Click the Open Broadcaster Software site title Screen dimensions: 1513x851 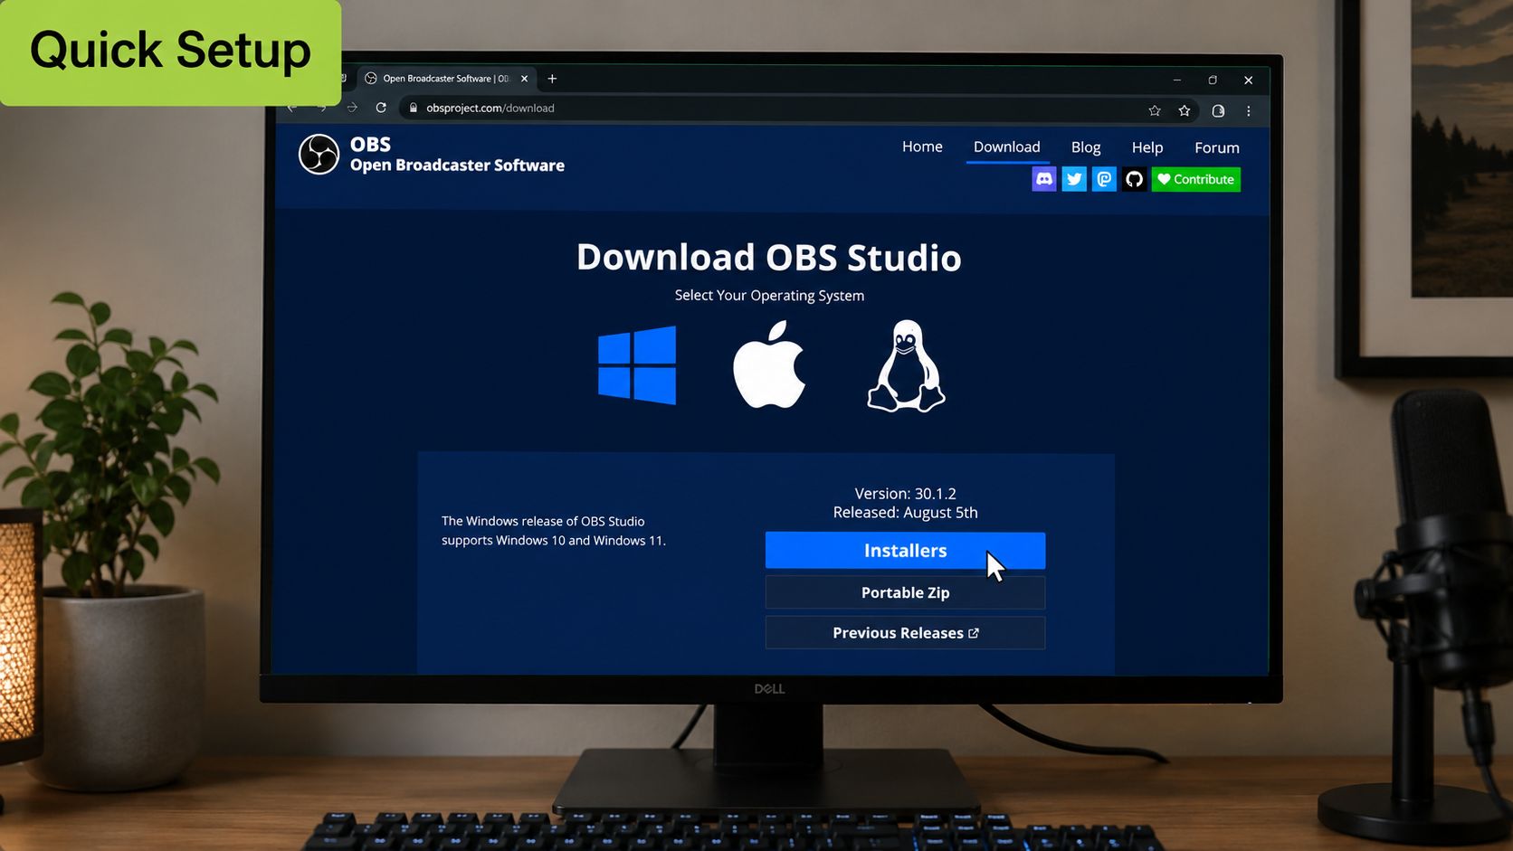tap(457, 165)
